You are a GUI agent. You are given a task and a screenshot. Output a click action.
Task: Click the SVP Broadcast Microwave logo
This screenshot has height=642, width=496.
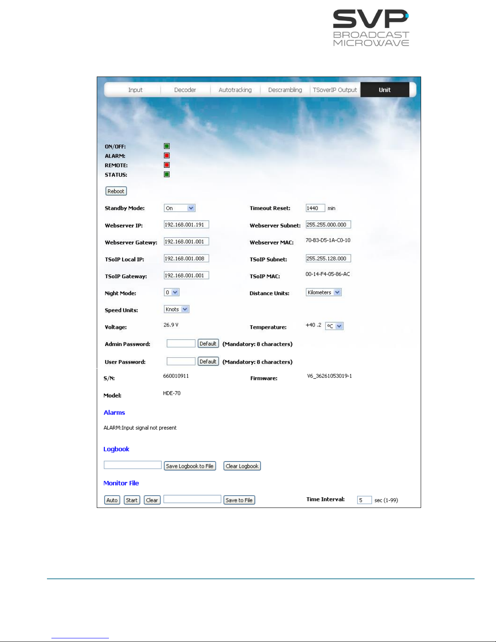click(x=371, y=28)
